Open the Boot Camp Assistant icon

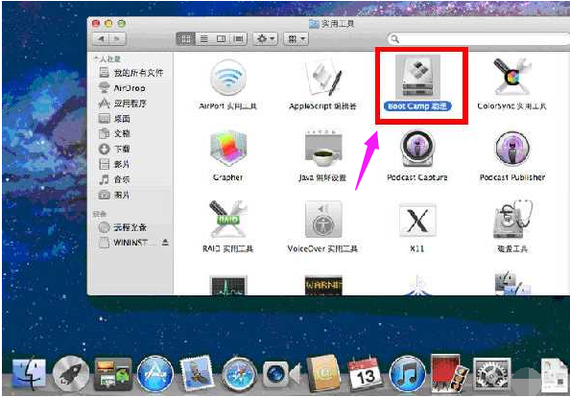point(417,77)
